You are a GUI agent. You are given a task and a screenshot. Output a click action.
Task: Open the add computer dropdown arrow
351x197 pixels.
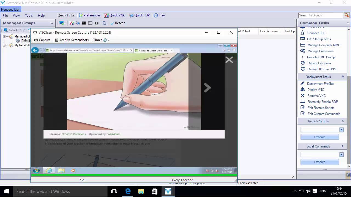point(65,23)
